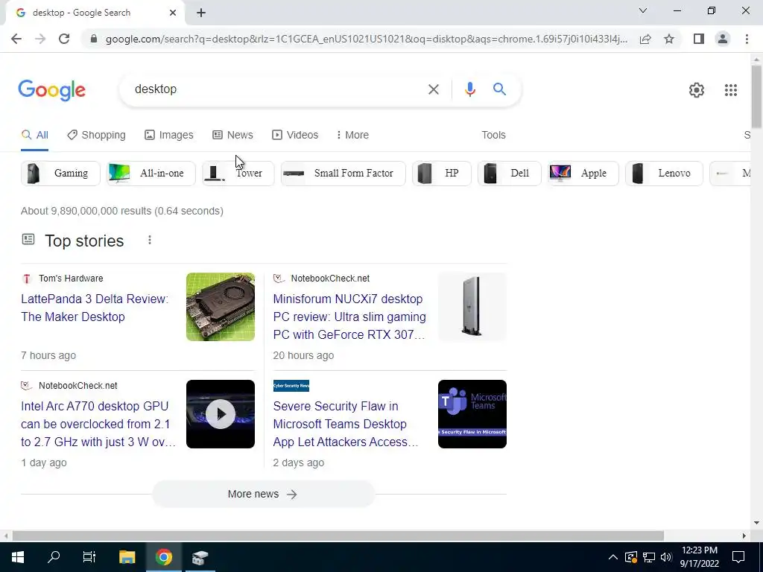Open the Windows Start menu
This screenshot has width=763, height=572.
pyautogui.click(x=18, y=557)
